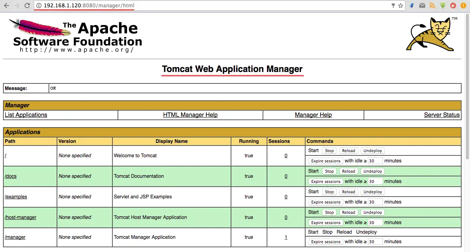
Task: Click the "Undeploy" text in /manager row
Action: tap(366, 232)
